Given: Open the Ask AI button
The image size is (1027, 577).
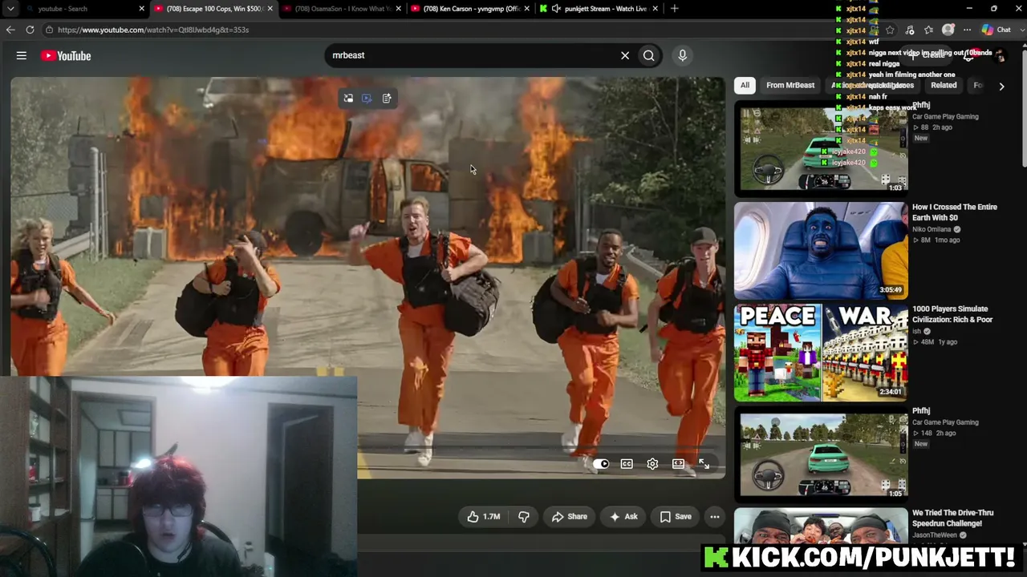Looking at the screenshot, I should [623, 517].
